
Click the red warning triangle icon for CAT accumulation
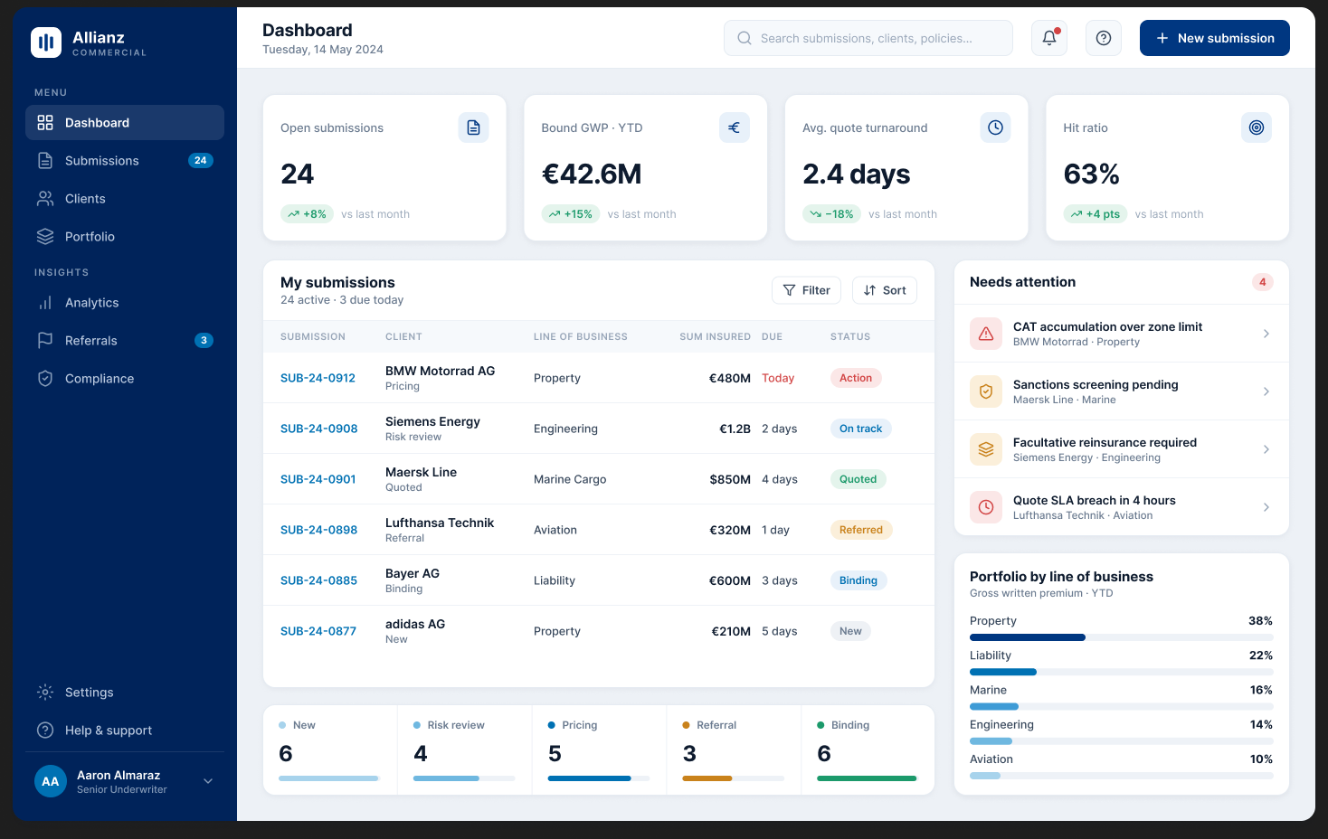click(986, 334)
